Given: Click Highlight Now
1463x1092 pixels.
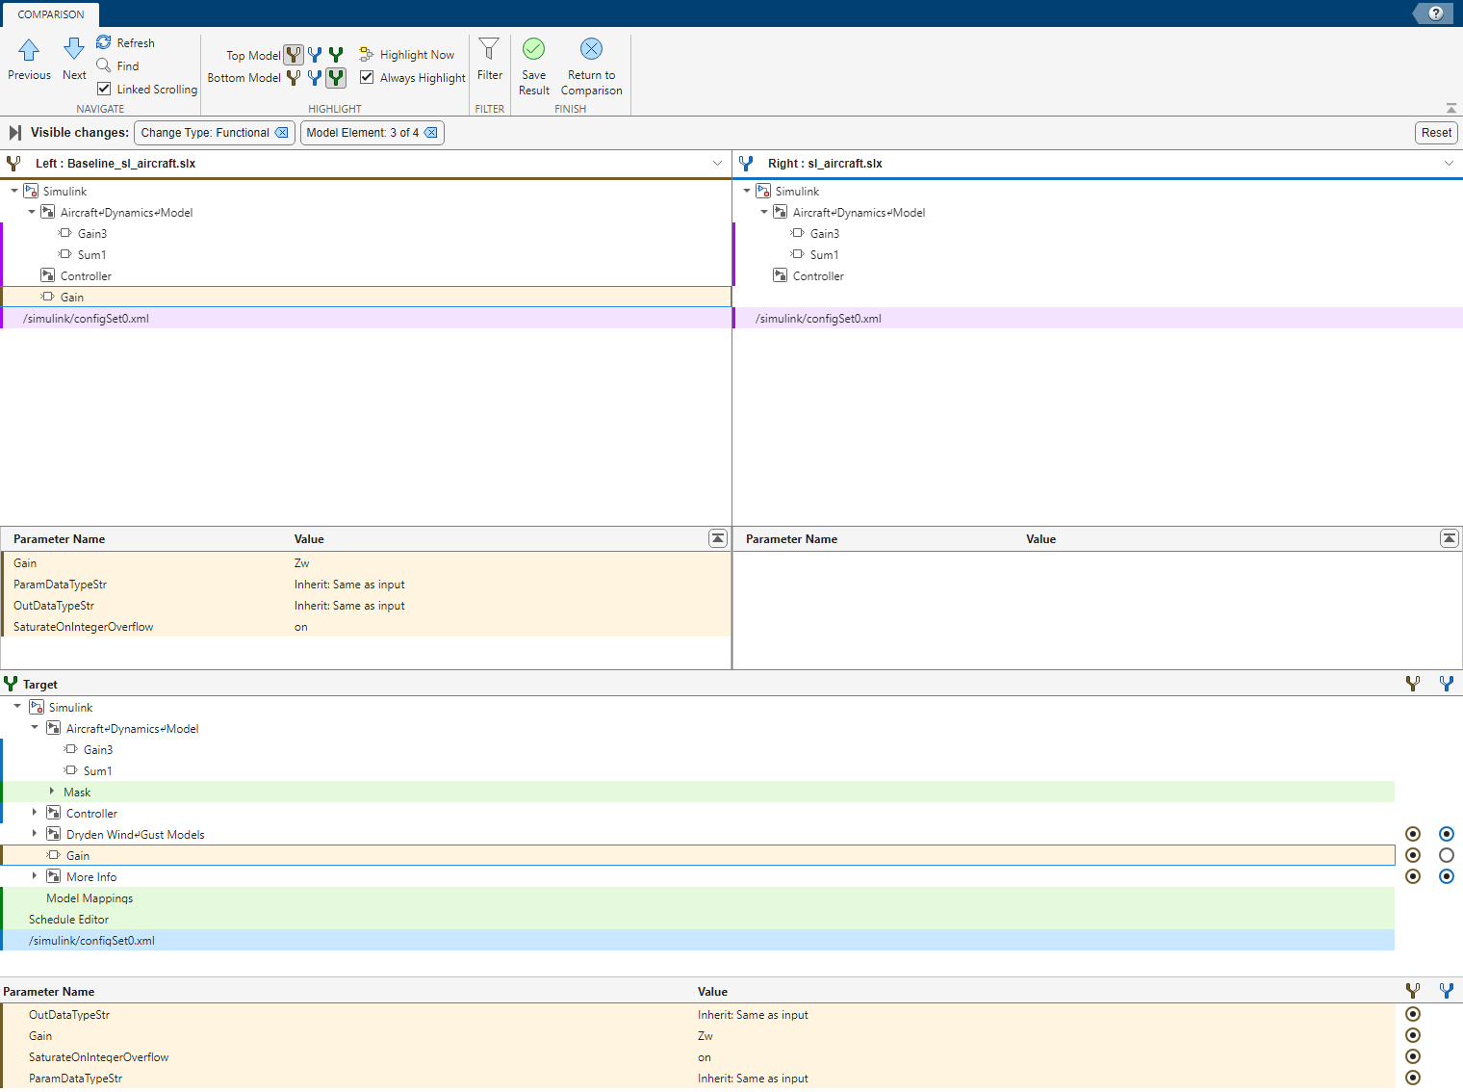Looking at the screenshot, I should pos(406,54).
